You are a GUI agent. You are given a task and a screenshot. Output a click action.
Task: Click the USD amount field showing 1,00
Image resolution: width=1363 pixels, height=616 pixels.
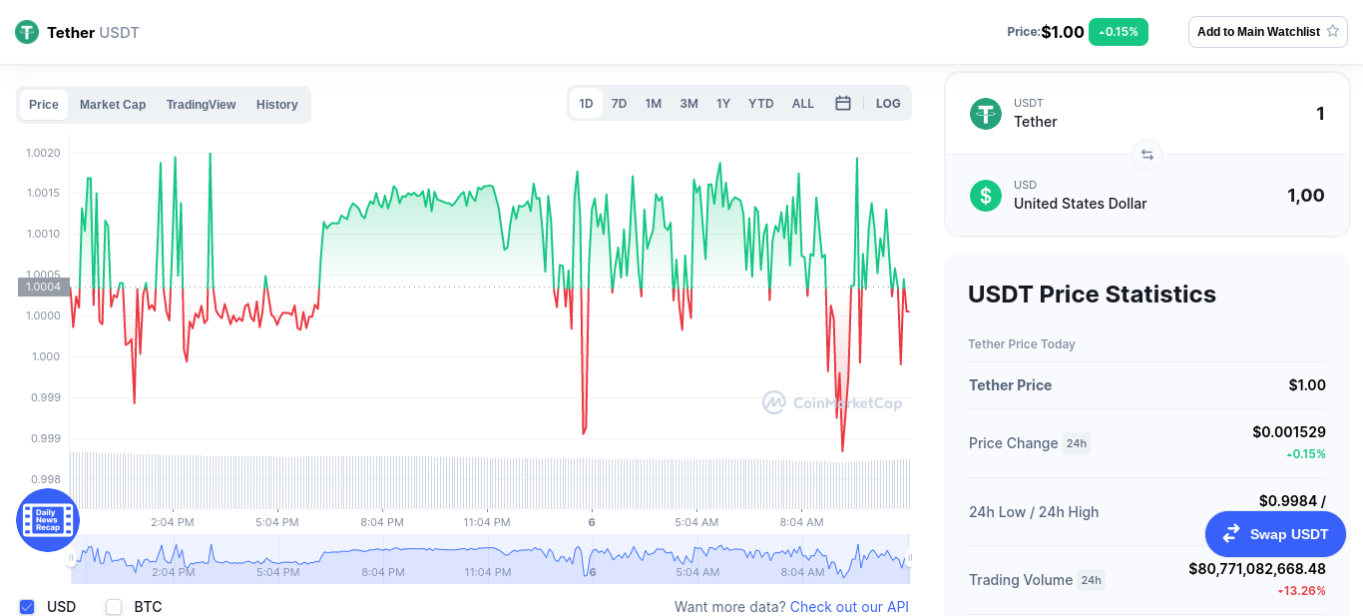[1305, 195]
